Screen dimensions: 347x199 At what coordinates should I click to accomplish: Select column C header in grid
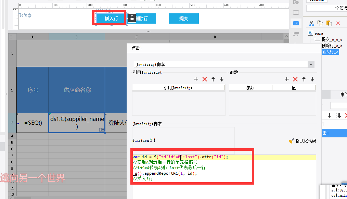click(137, 37)
